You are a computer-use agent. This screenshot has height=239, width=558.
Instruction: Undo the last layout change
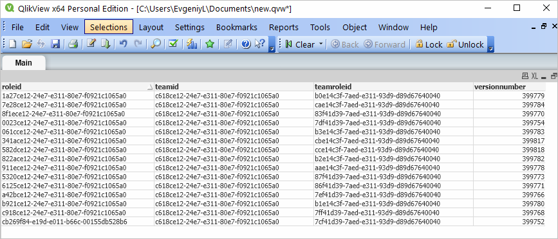pos(123,44)
